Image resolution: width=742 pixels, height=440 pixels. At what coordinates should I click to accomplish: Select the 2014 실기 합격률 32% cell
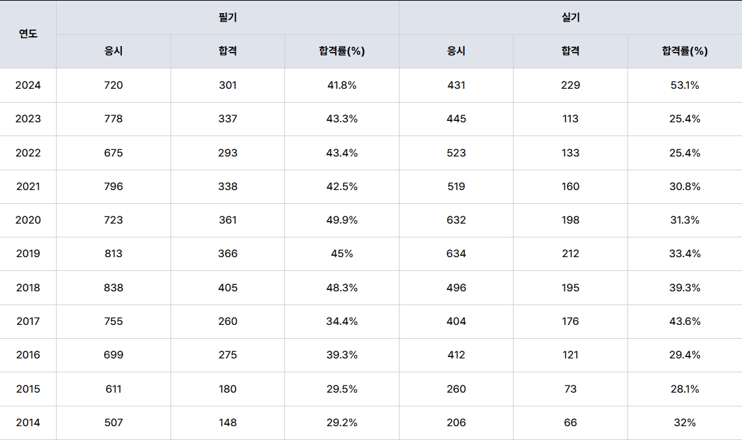[685, 422]
